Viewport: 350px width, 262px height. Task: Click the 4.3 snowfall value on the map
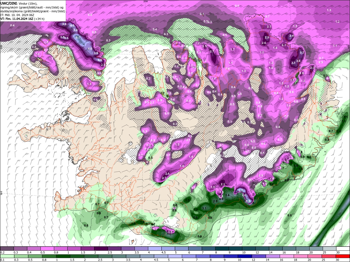click(x=72, y=25)
